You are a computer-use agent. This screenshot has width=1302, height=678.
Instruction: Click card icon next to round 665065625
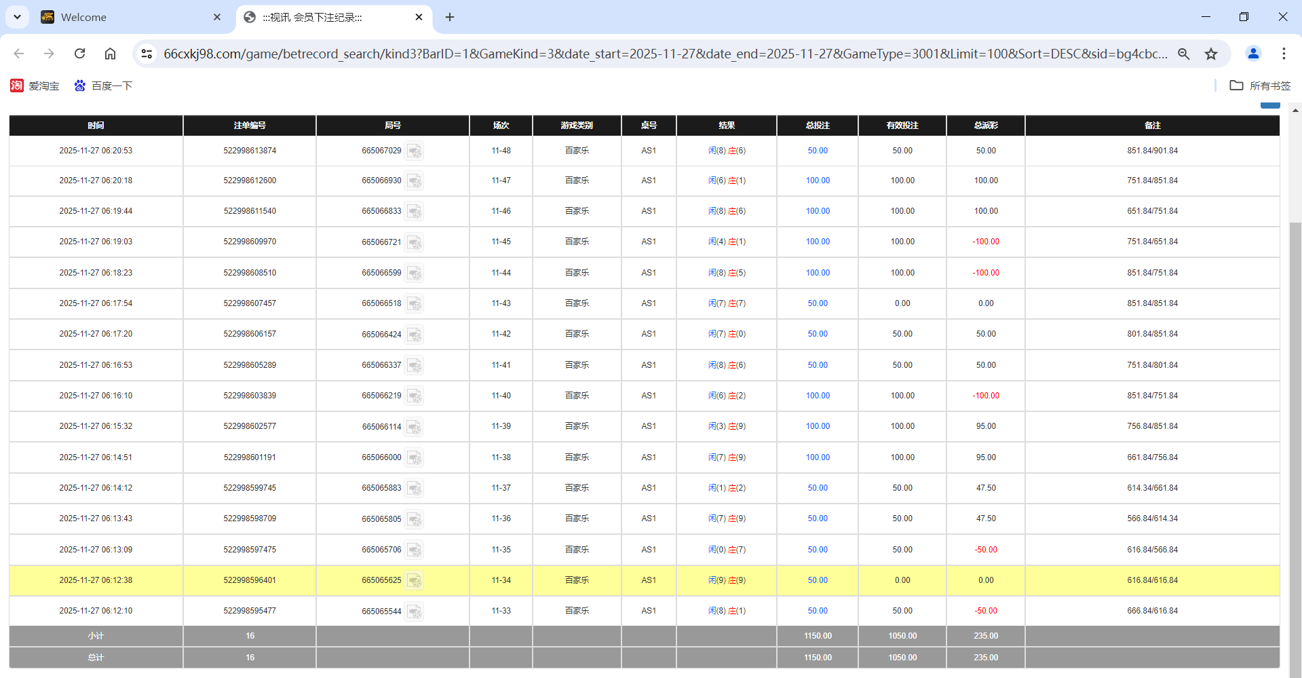[415, 581]
